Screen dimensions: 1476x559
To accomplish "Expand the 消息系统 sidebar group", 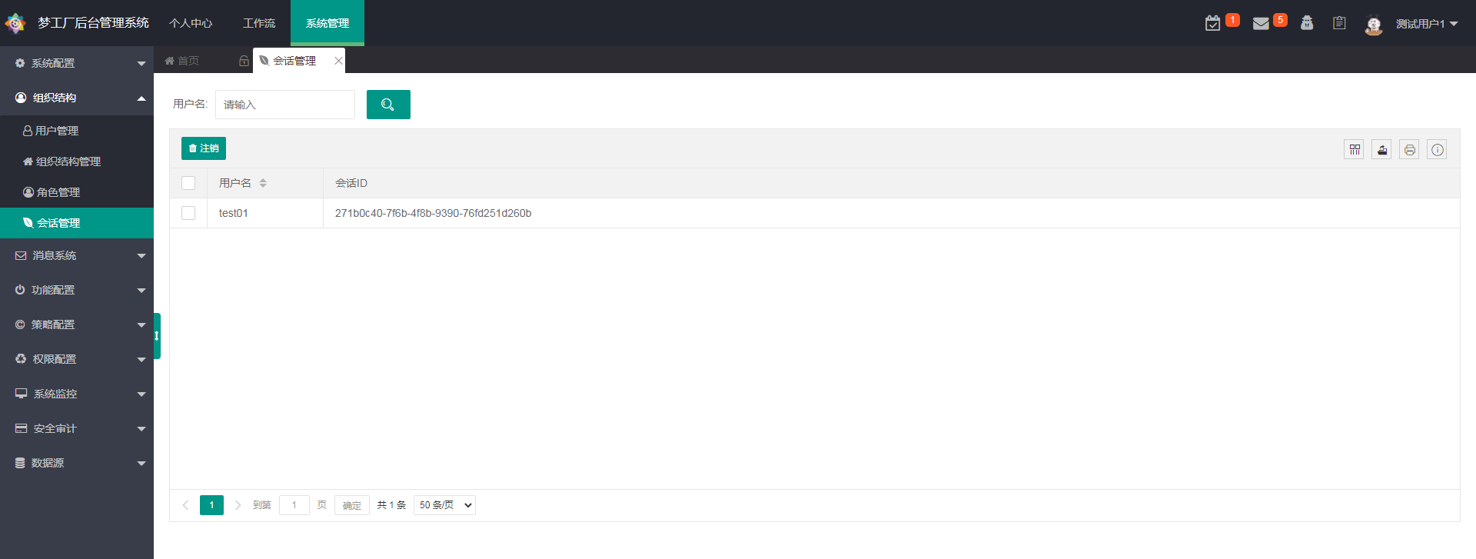I will click(77, 255).
